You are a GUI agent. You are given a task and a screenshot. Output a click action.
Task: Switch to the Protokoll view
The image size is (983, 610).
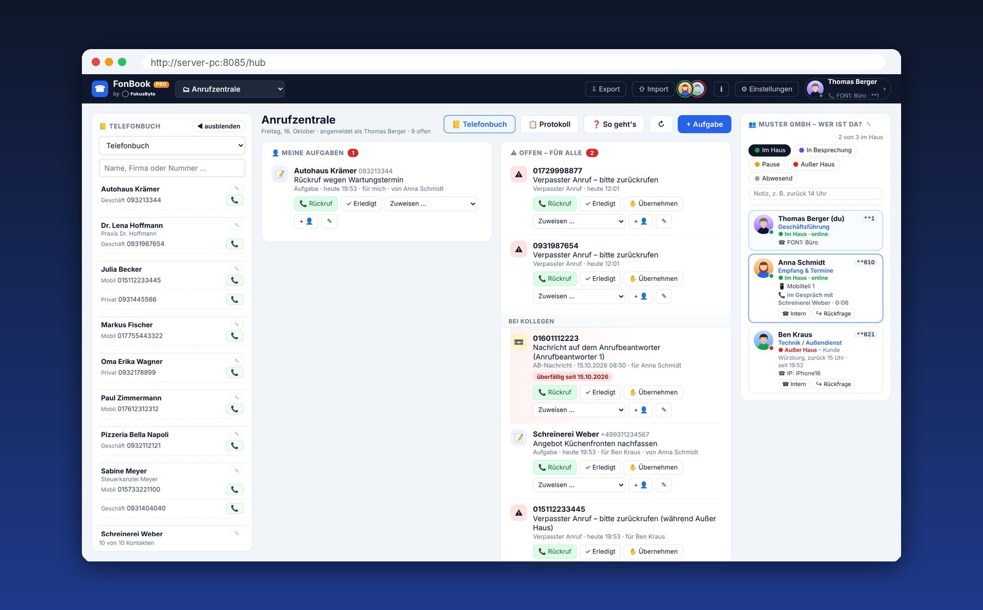coord(549,124)
